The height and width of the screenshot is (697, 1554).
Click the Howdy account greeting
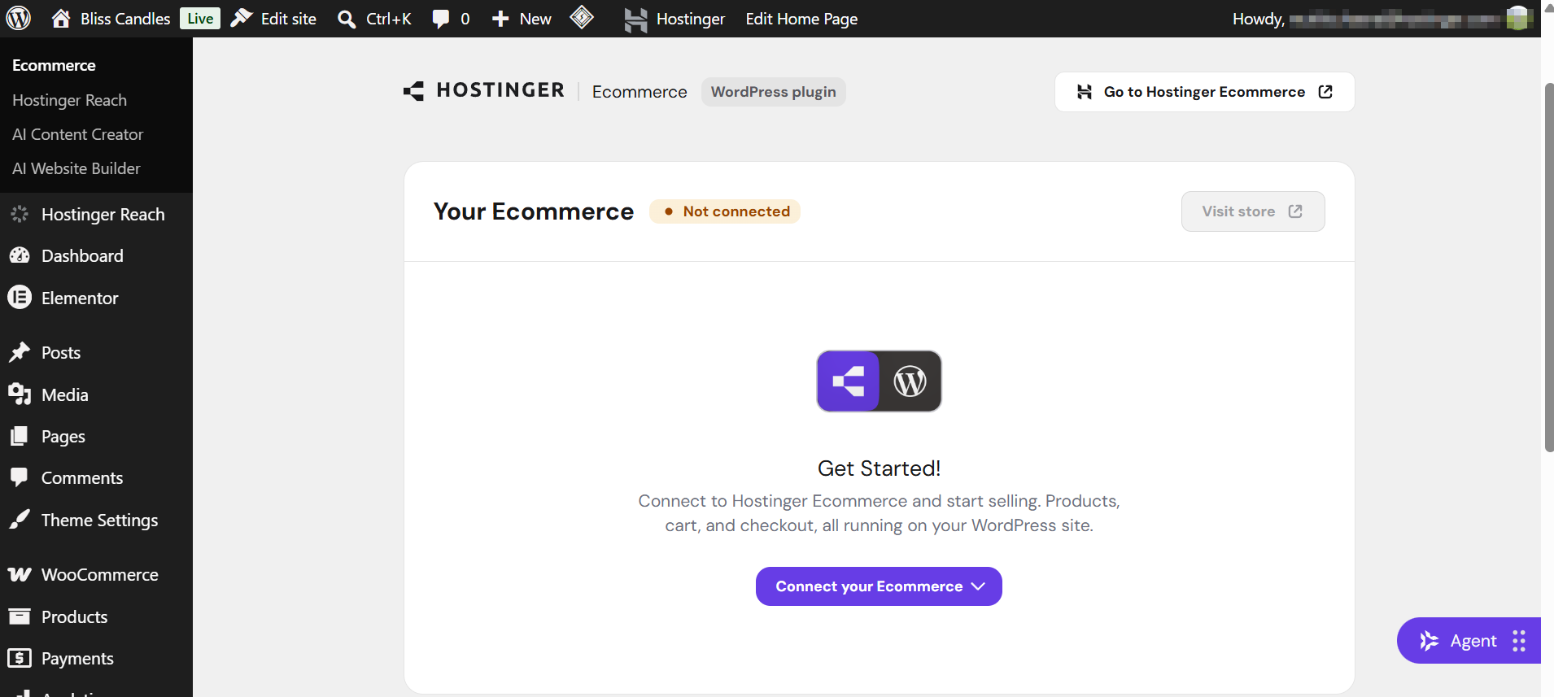(x=1259, y=19)
